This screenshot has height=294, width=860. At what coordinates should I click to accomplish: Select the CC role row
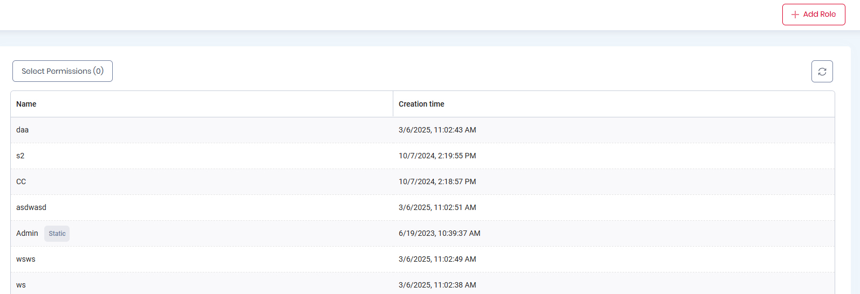(x=422, y=181)
